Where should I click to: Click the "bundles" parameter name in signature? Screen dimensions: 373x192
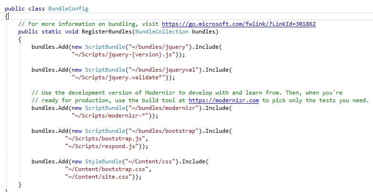tap(203, 32)
